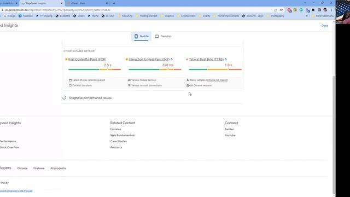Click the experimental flask icon next to TTFB

click(x=226, y=59)
